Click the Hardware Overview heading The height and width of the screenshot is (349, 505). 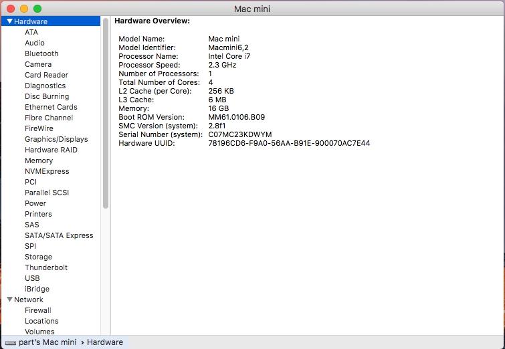pyautogui.click(x=152, y=21)
